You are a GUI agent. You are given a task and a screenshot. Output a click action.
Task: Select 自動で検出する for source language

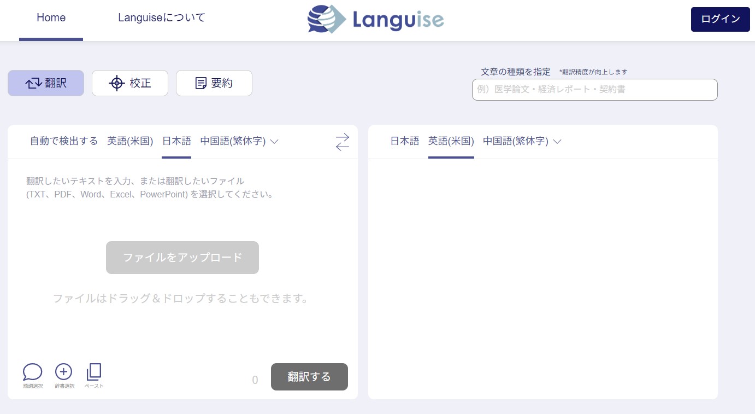tap(64, 141)
